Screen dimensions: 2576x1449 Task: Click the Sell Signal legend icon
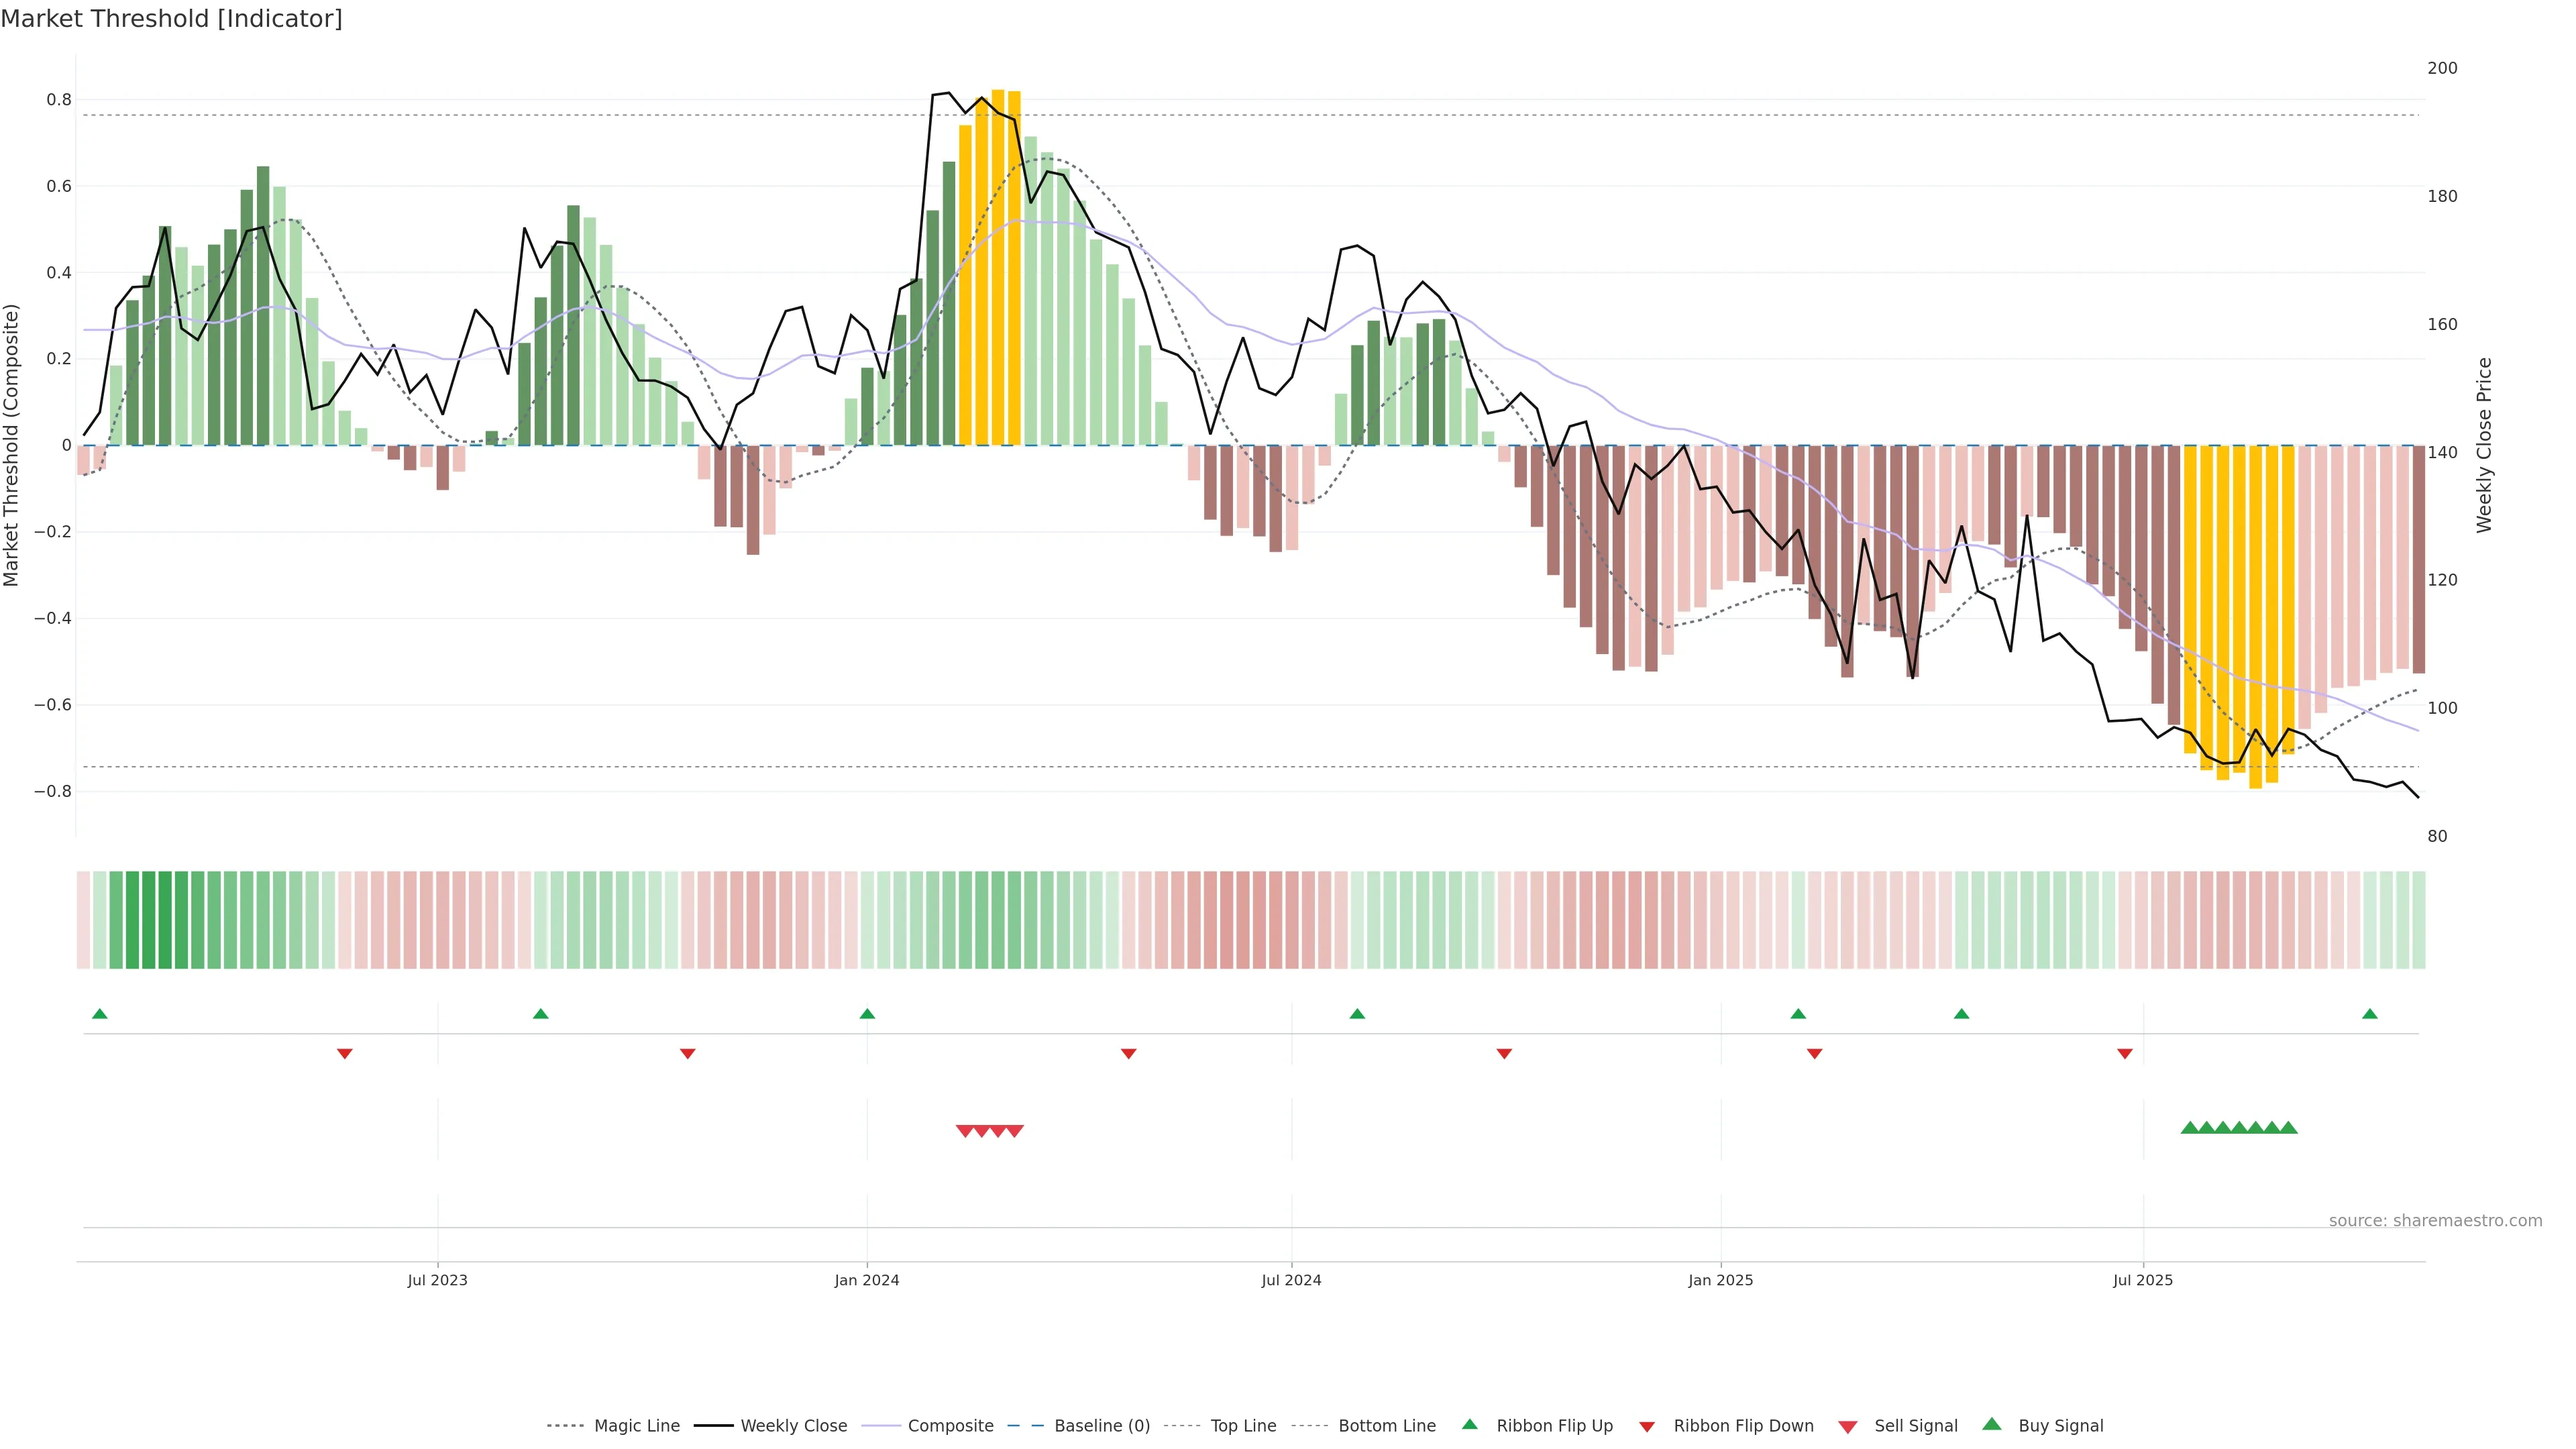pyautogui.click(x=1848, y=1427)
